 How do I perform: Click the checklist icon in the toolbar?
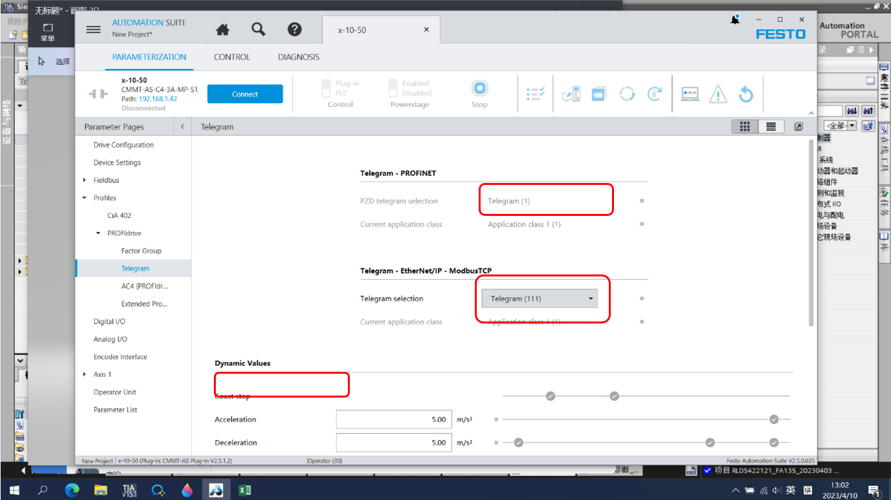click(535, 94)
